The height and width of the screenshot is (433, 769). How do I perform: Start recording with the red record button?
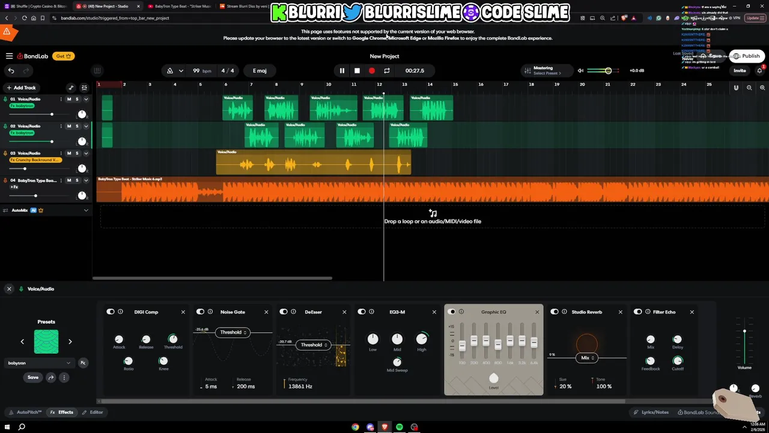pos(372,70)
